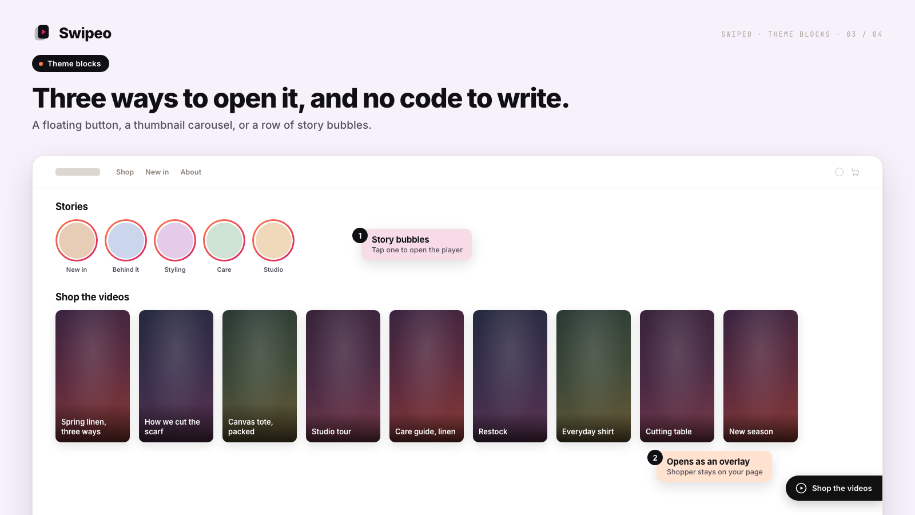Click the numbered badge 2 on overlay callout
915x515 pixels.
[655, 458]
